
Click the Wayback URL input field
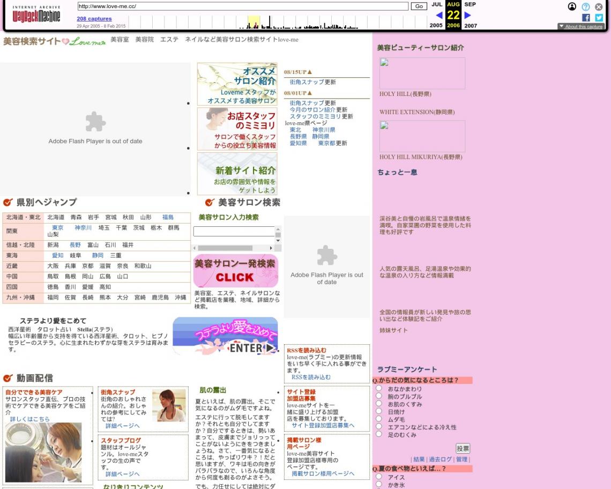click(243, 6)
